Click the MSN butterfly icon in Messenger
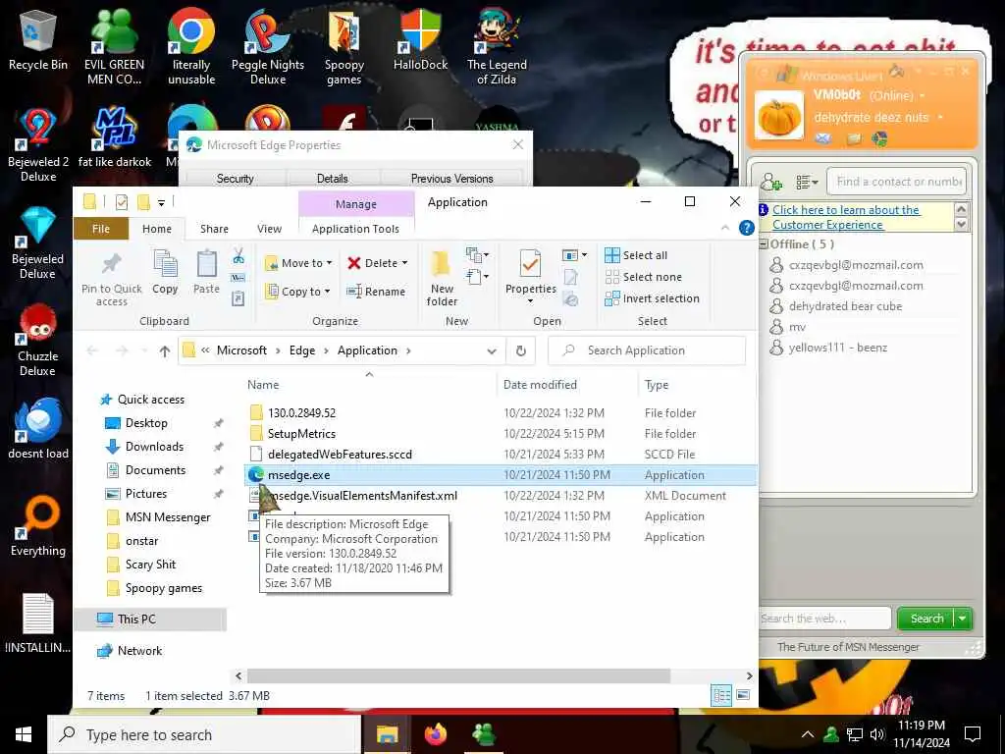The width and height of the screenshot is (1005, 754). tap(880, 138)
